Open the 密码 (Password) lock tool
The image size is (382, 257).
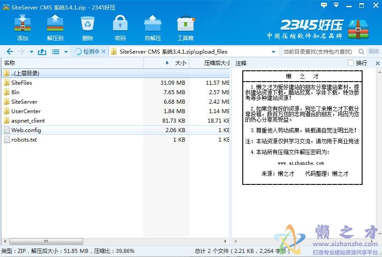(x=120, y=28)
